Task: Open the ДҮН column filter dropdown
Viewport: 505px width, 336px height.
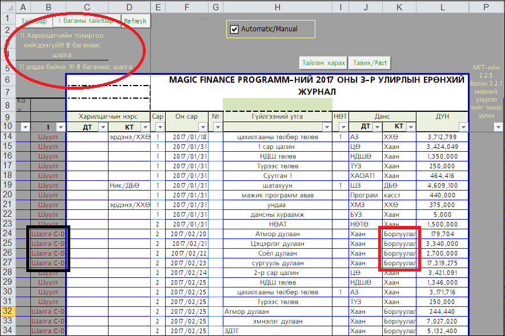Action: pyautogui.click(x=463, y=127)
